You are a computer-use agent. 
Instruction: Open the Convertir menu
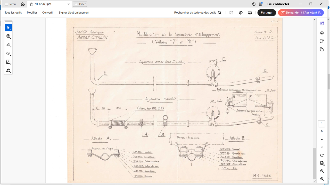(48, 13)
